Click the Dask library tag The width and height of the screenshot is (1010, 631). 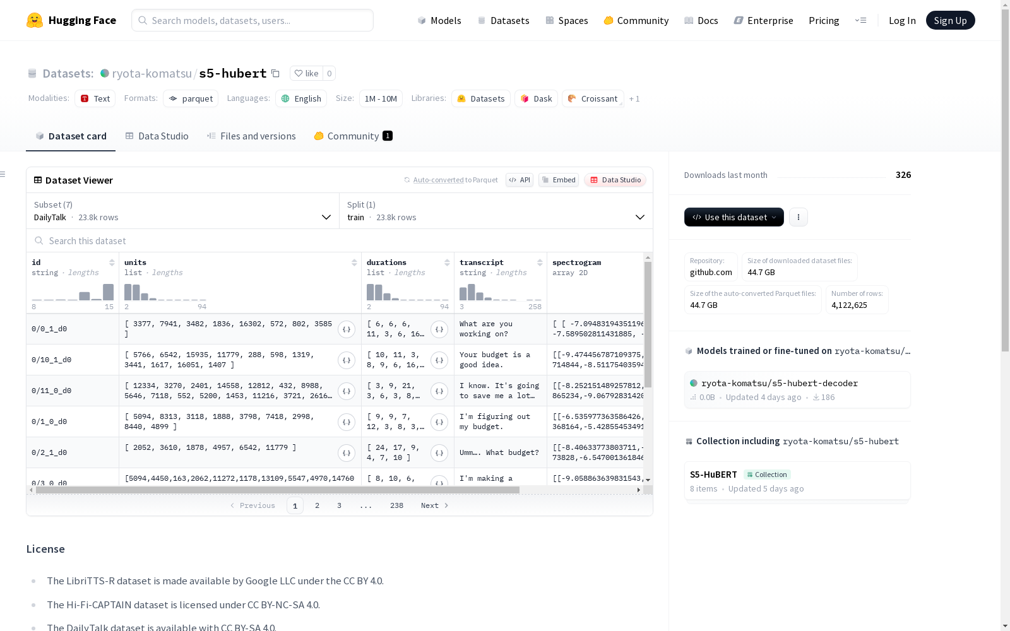pyautogui.click(x=536, y=98)
